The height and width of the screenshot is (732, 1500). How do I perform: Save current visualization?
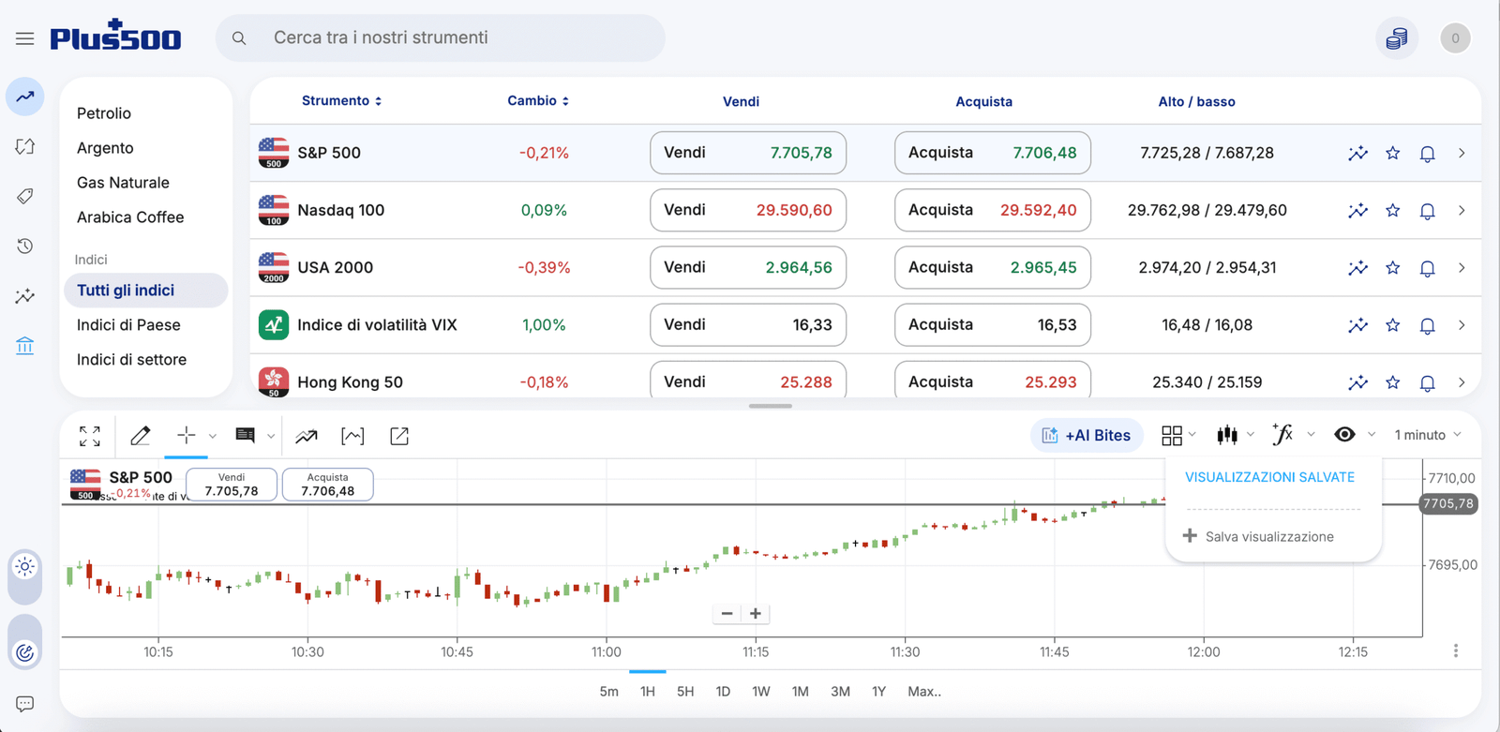pyautogui.click(x=1258, y=537)
